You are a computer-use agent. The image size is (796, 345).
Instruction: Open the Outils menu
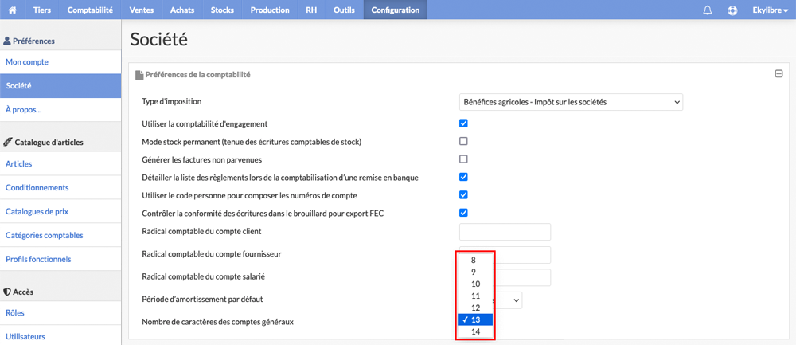[344, 10]
